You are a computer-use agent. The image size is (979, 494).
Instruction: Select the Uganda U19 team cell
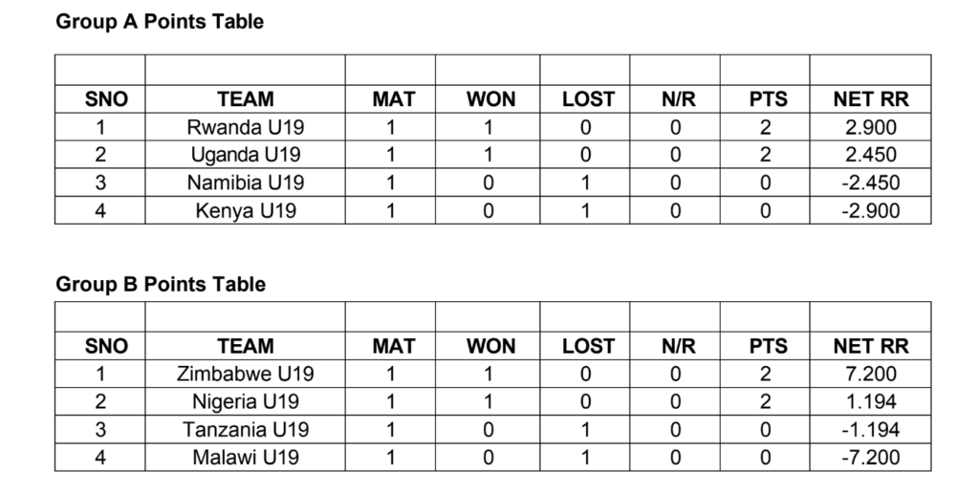pyautogui.click(x=246, y=155)
